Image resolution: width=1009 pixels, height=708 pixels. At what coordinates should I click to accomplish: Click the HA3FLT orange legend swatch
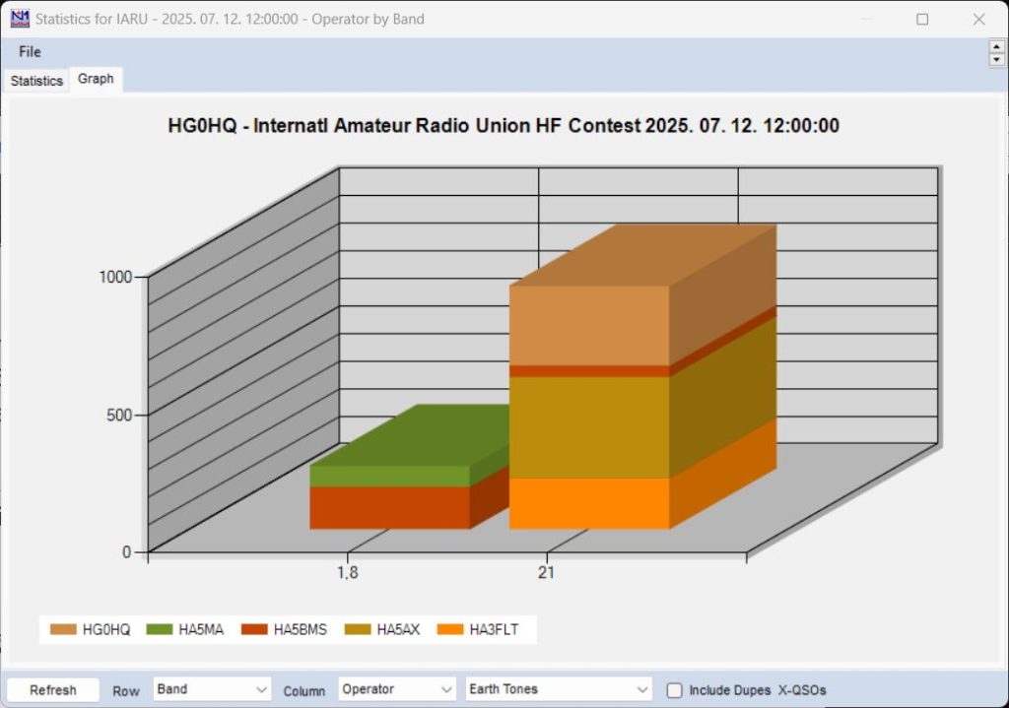tap(450, 629)
